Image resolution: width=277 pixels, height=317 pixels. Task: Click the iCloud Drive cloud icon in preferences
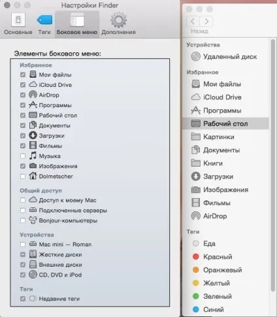coord(33,84)
